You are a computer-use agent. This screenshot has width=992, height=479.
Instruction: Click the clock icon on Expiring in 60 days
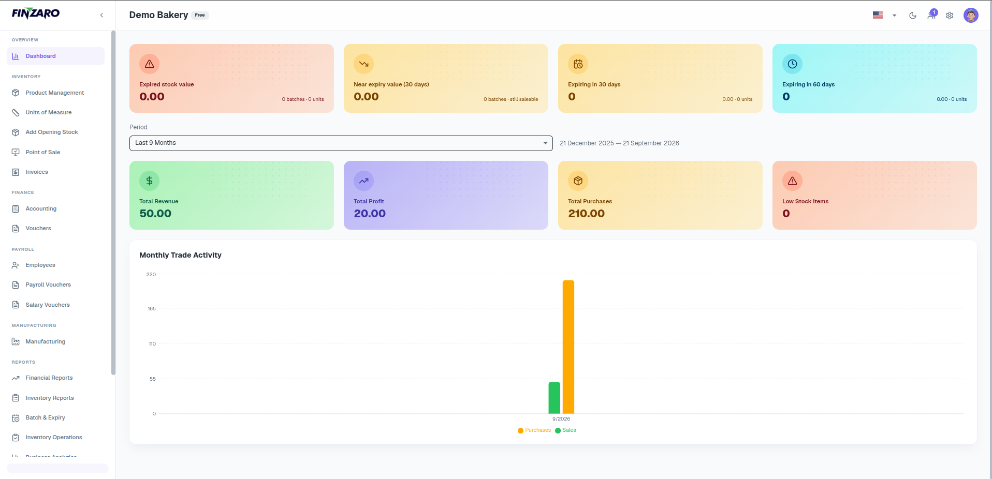tap(792, 64)
